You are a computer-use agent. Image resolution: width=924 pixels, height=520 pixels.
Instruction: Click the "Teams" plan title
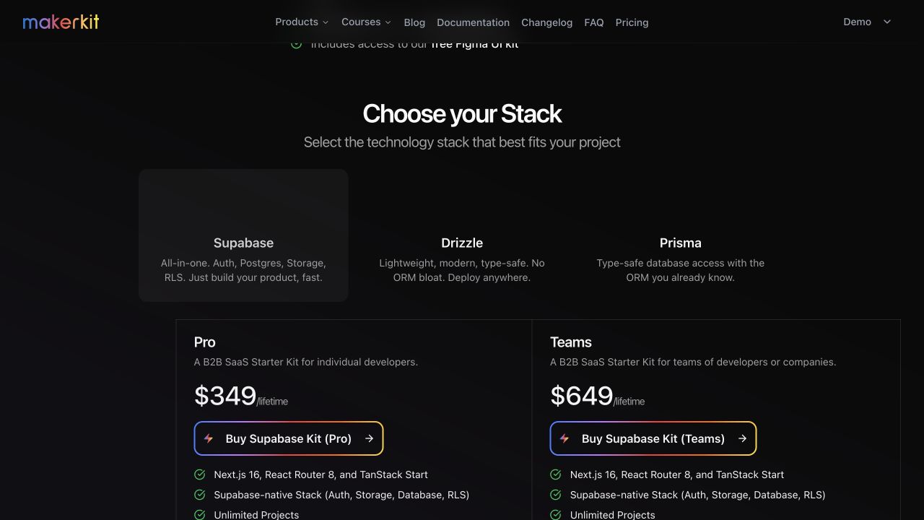571,342
